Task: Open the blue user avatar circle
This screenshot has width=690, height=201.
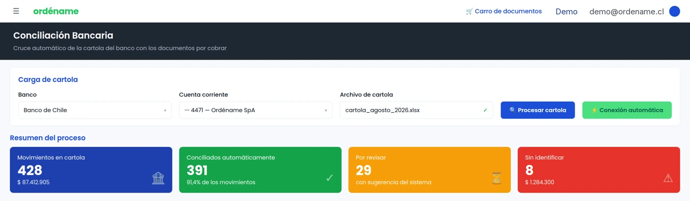Action: coord(675,11)
